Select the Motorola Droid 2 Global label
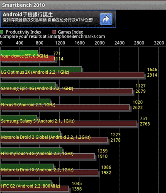The height and width of the screenshot is (193, 166). (x=46, y=137)
